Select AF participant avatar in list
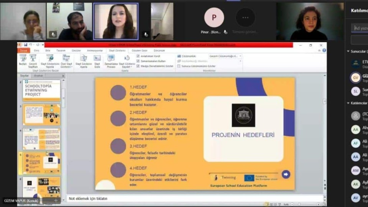Image resolution: width=368 pixels, height=207 pixels. 355,143
